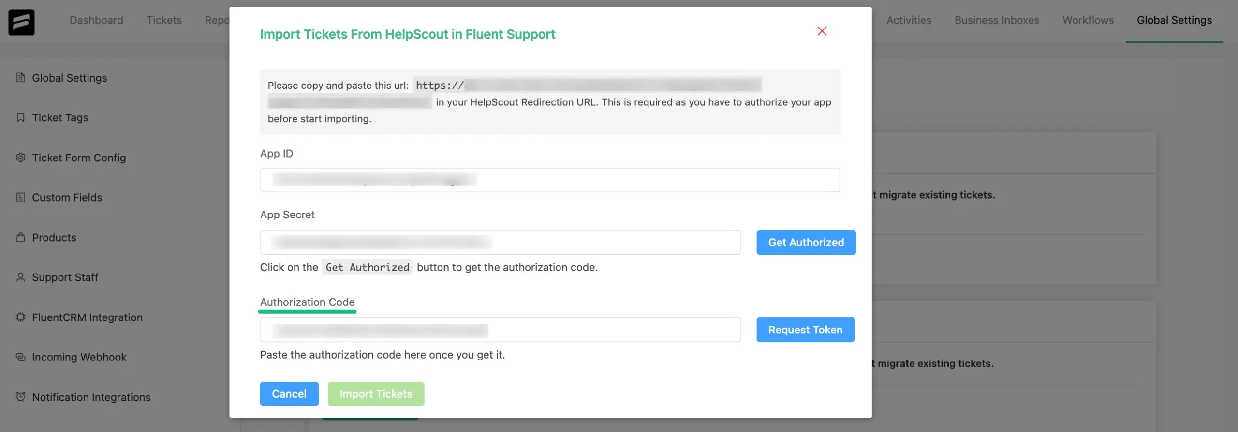Click the Fluent Support logo icon
The width and height of the screenshot is (1238, 432).
click(x=21, y=22)
